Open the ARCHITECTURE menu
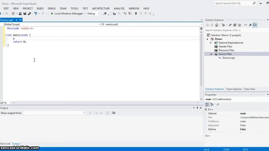The width and height of the screenshot is (269, 151). coord(101,8)
